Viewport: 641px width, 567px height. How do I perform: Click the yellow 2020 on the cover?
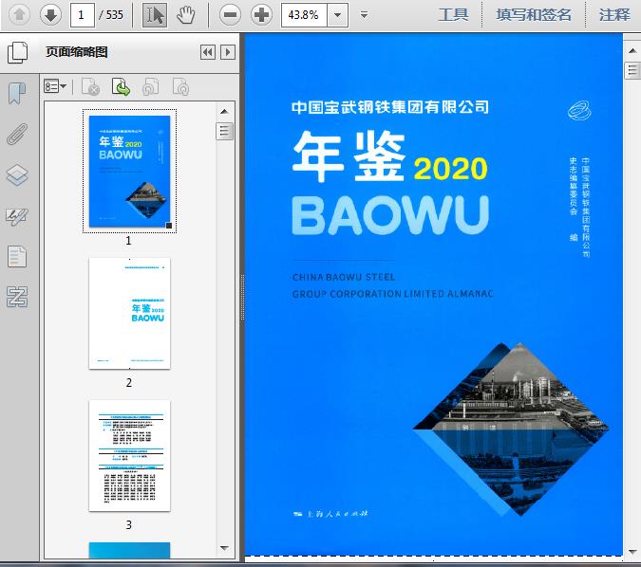450,169
